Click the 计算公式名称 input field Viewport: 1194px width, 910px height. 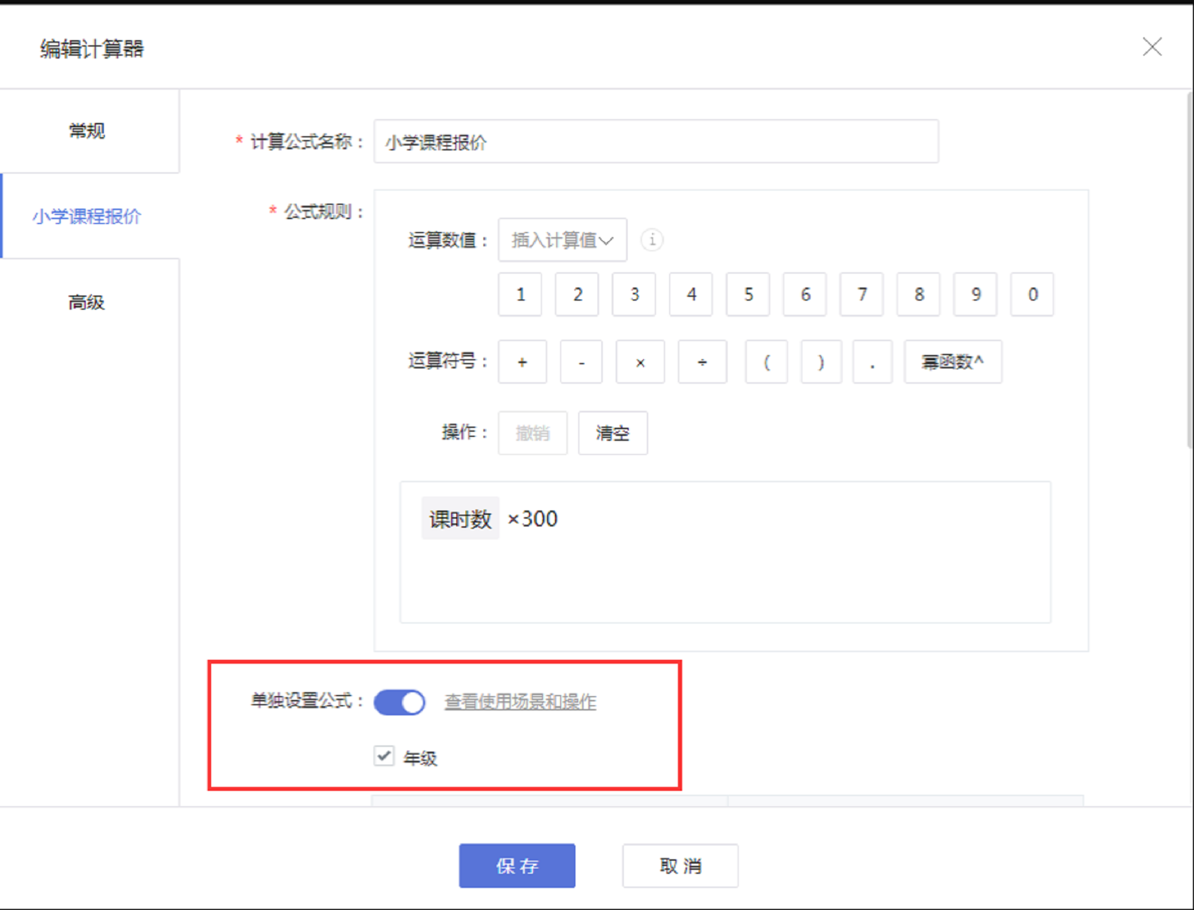(x=656, y=141)
